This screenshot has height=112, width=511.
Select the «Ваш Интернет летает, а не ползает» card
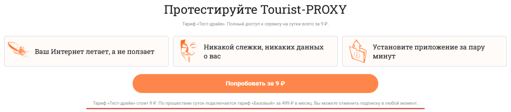coord(86,51)
